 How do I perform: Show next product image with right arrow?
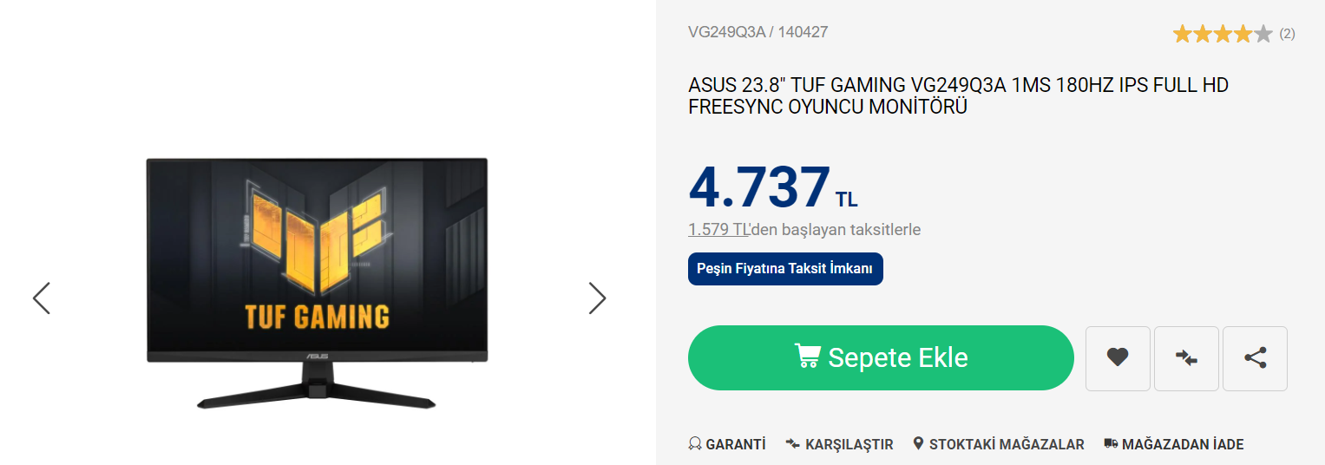(597, 298)
